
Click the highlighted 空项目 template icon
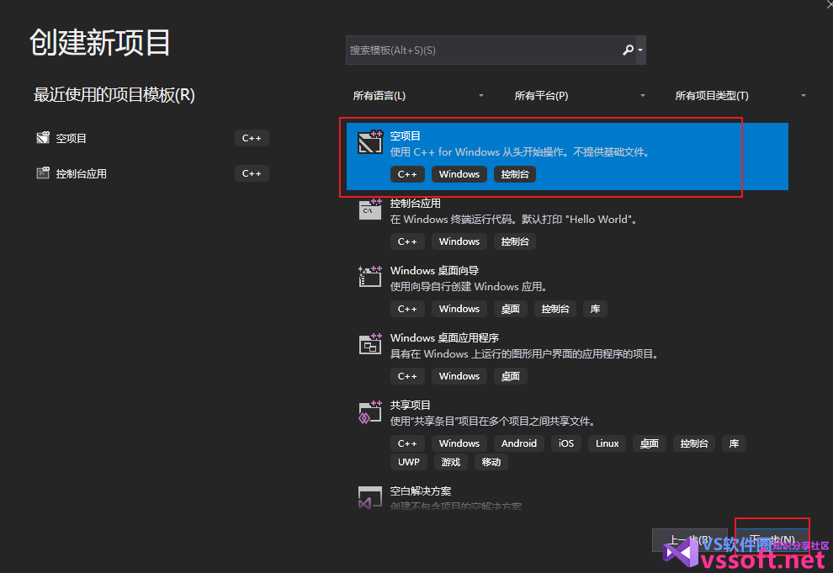tap(369, 142)
